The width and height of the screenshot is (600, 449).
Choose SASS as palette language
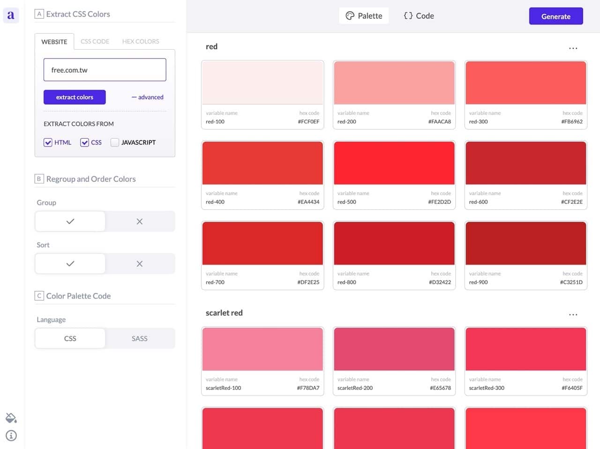click(x=140, y=338)
